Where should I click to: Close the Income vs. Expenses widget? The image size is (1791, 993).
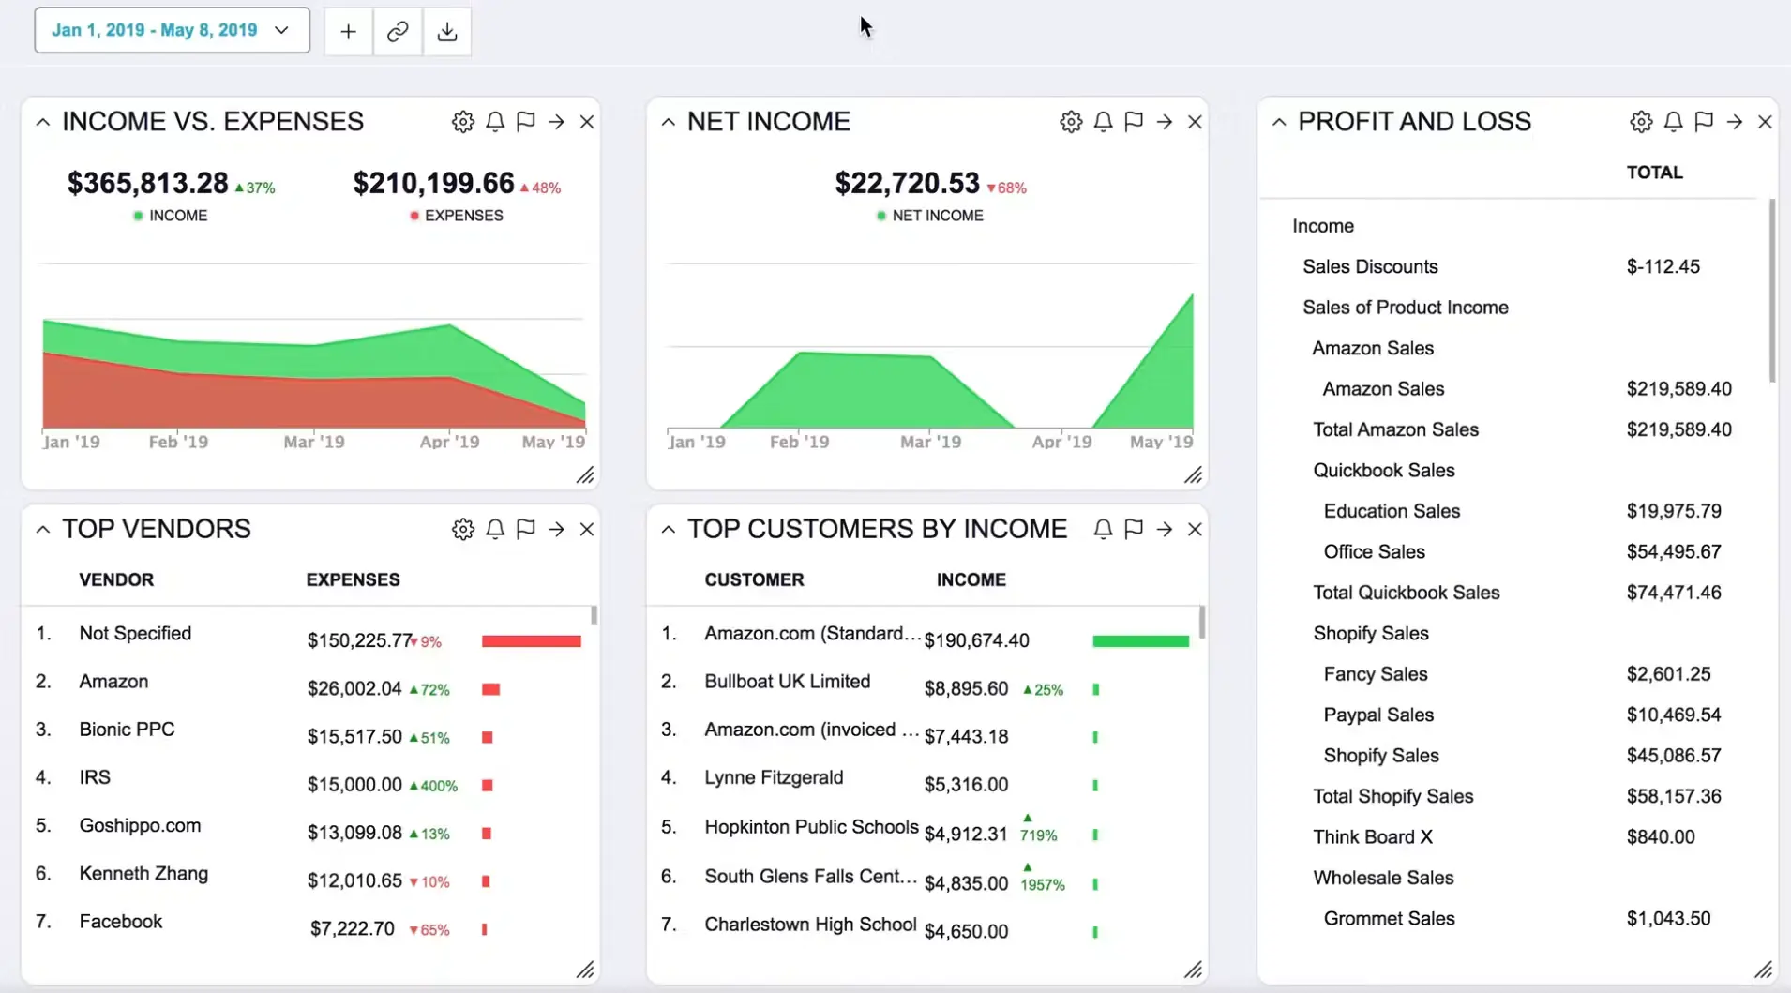point(587,122)
